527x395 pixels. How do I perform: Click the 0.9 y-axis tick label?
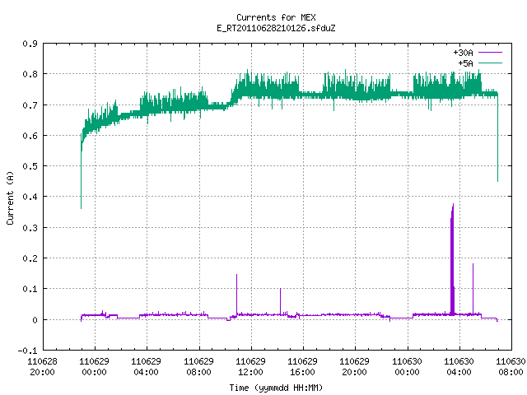click(x=30, y=44)
